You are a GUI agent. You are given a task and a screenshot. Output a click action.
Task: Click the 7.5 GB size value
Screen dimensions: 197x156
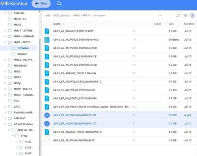173,115
